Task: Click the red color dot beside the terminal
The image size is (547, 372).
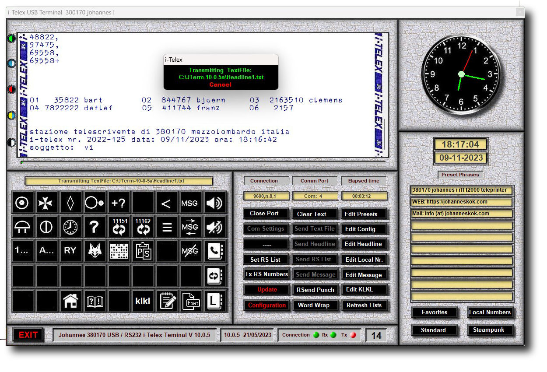Action: point(11,90)
